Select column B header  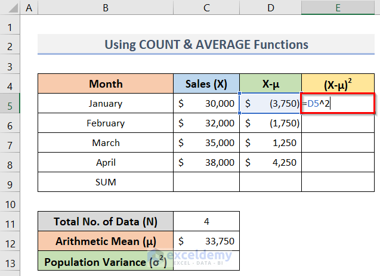pyautogui.click(x=106, y=7)
